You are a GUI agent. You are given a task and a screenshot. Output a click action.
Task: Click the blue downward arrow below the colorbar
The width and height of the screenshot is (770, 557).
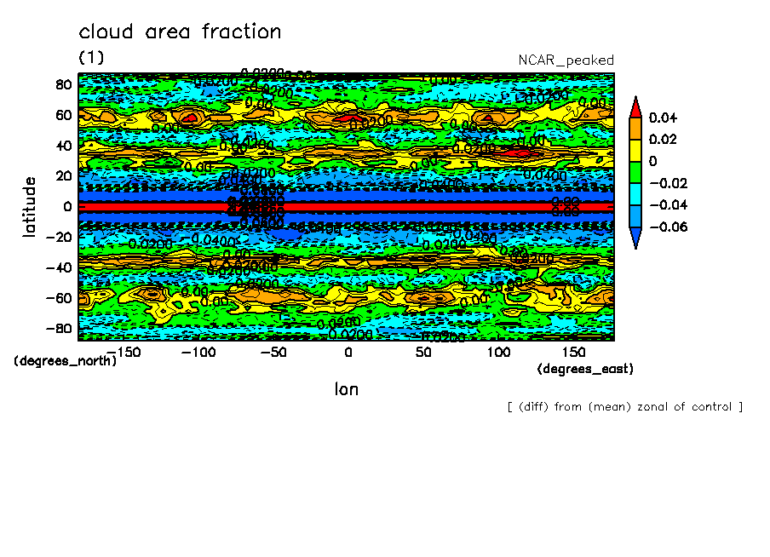[x=636, y=238]
